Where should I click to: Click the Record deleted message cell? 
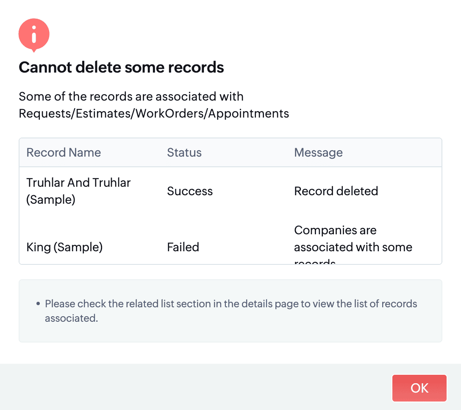click(336, 191)
